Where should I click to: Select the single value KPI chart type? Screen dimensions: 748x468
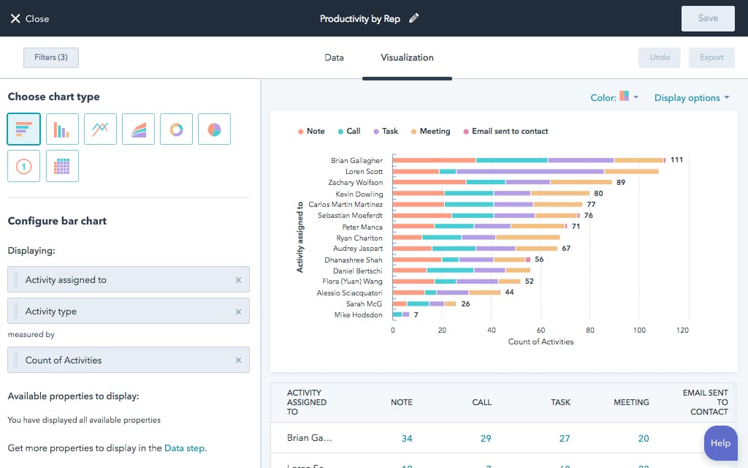point(24,165)
